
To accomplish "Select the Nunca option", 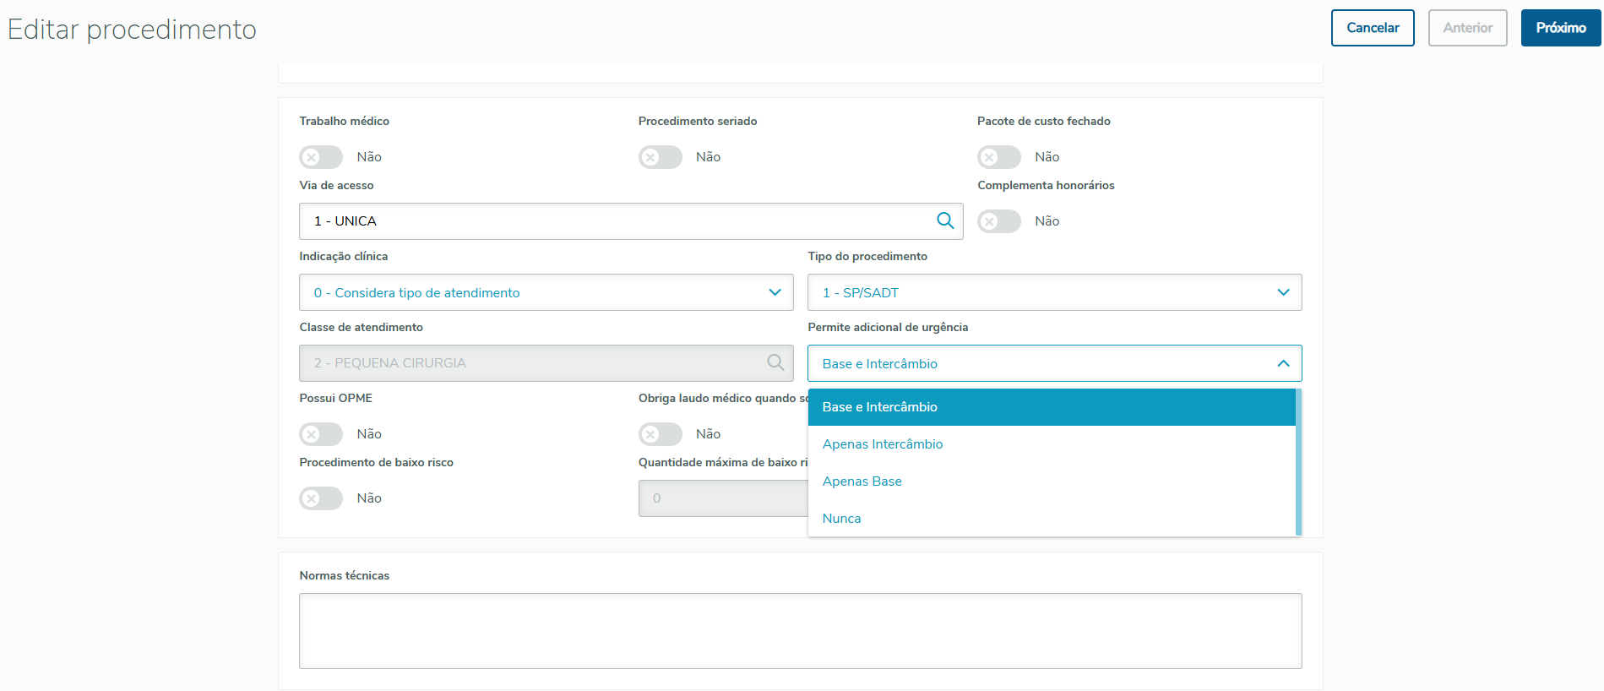I will tap(842, 519).
